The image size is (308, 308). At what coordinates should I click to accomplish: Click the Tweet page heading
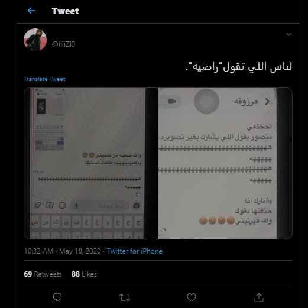coord(65,11)
